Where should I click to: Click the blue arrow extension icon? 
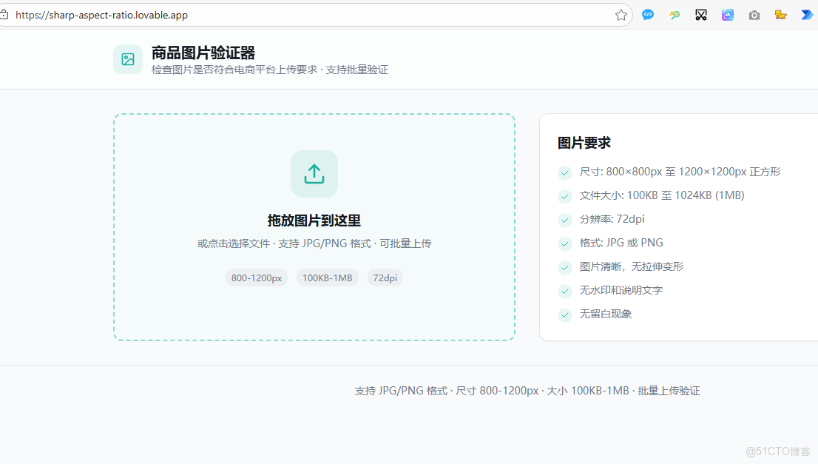[x=807, y=14]
